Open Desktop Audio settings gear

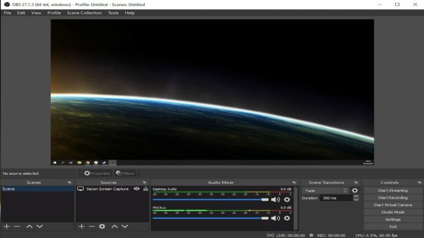(287, 199)
